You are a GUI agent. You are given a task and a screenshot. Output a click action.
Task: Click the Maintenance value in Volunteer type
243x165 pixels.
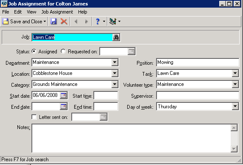pyautogui.click(x=170, y=84)
